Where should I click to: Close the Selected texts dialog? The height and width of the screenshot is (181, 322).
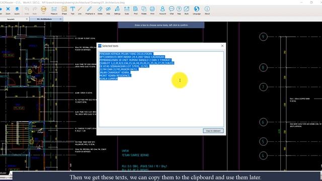click(222, 46)
